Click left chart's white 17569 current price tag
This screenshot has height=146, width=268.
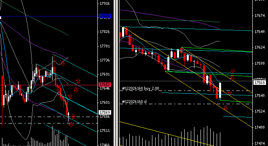click(x=105, y=113)
